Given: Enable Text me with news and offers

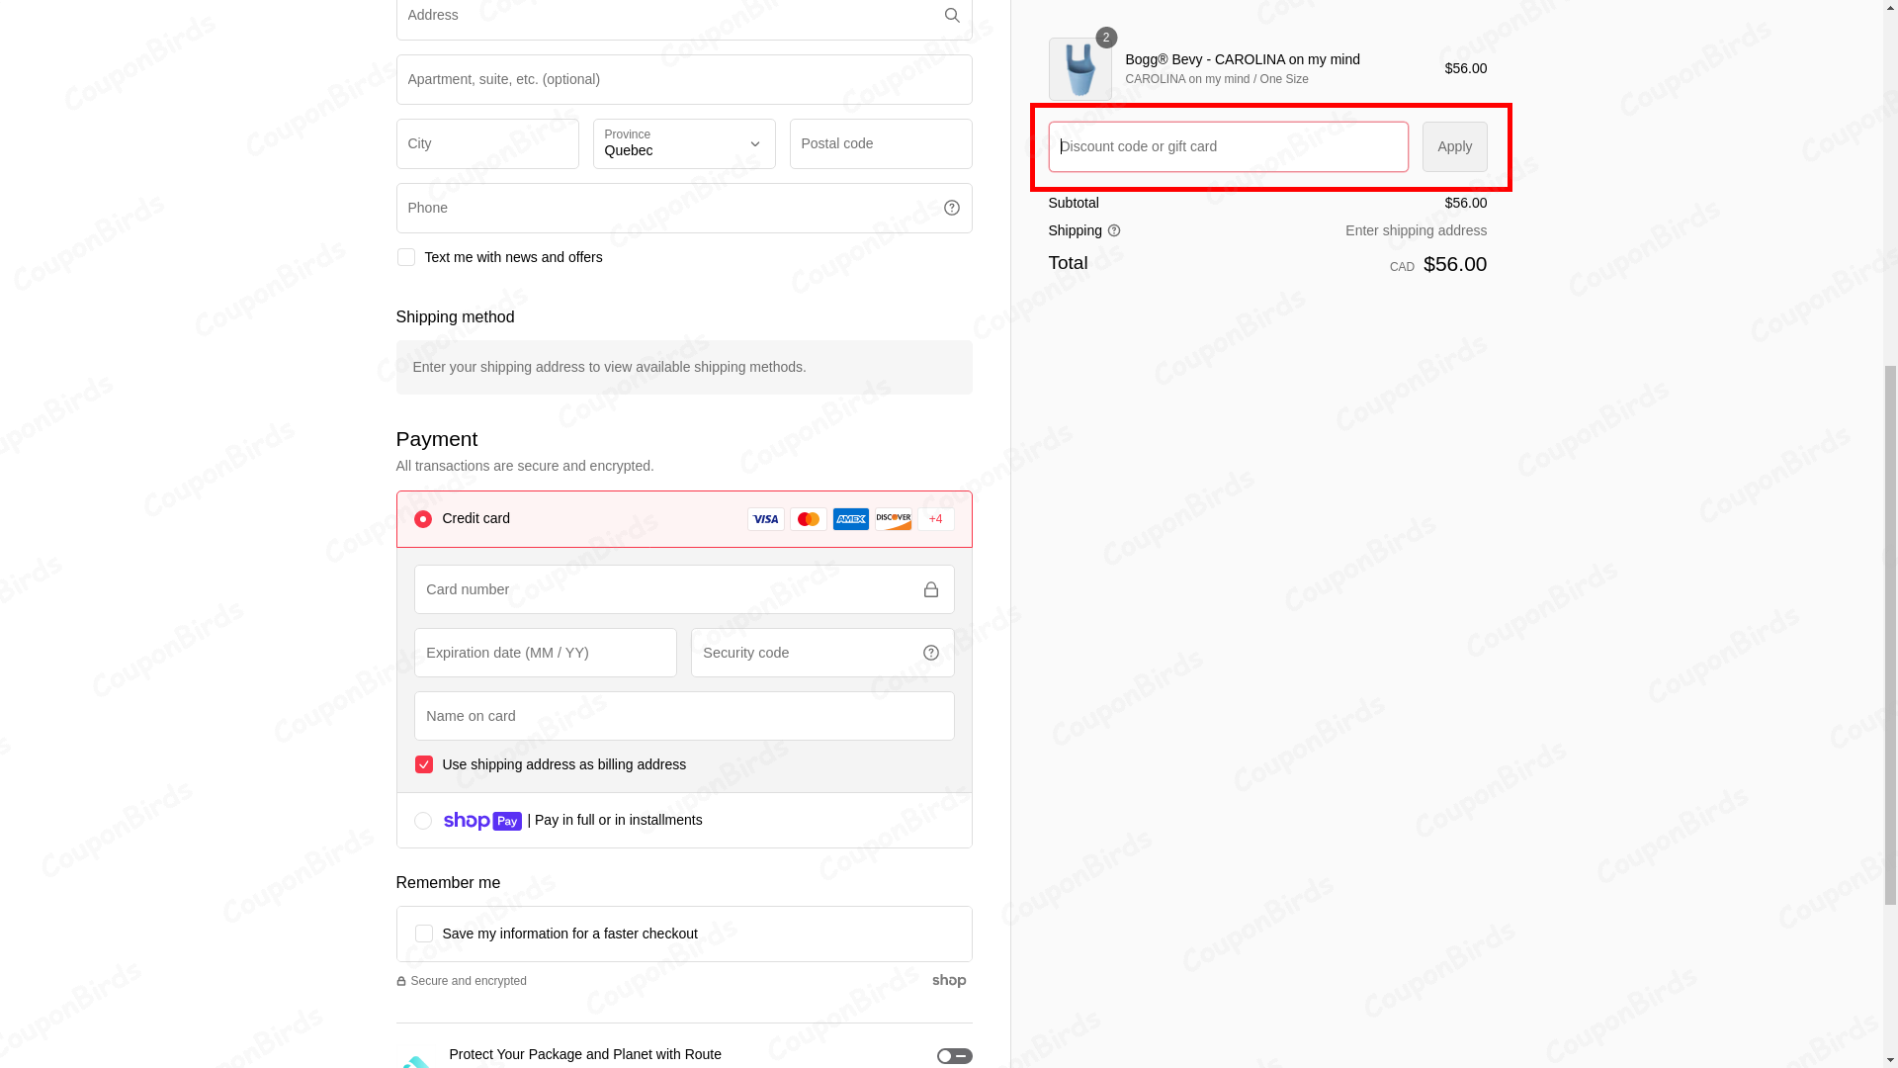Looking at the screenshot, I should [405, 257].
